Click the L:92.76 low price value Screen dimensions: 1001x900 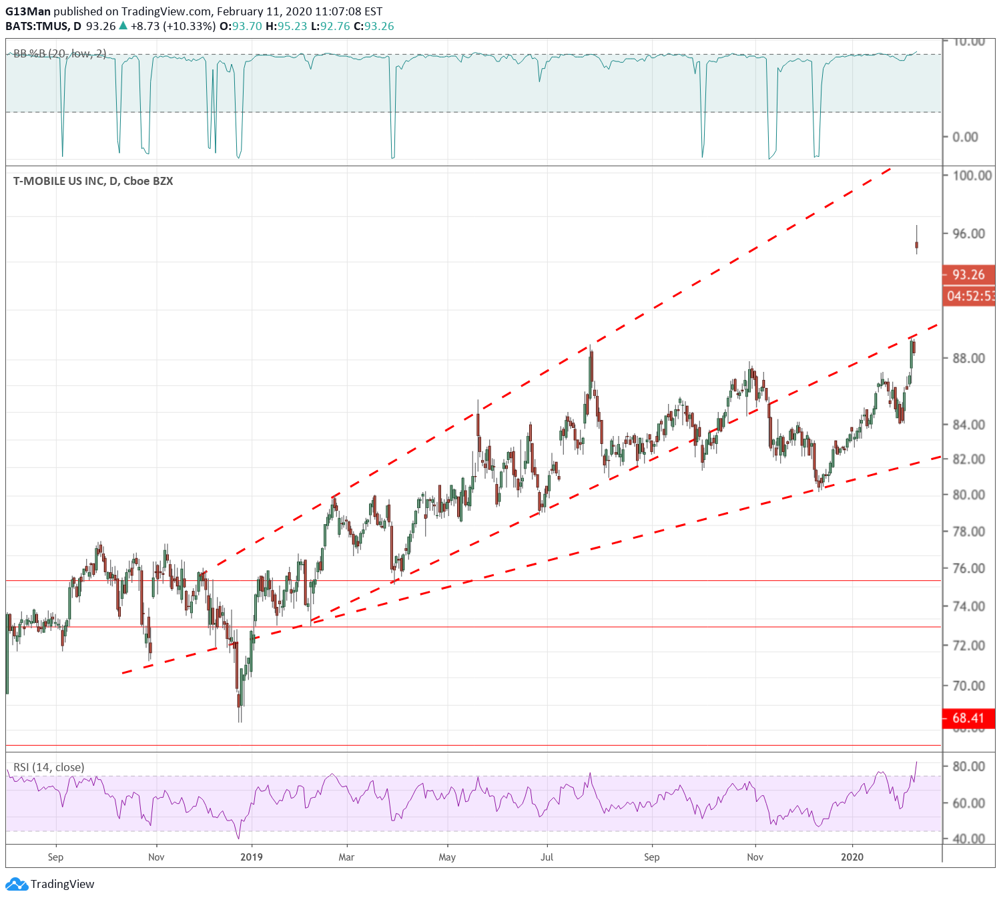tap(330, 26)
